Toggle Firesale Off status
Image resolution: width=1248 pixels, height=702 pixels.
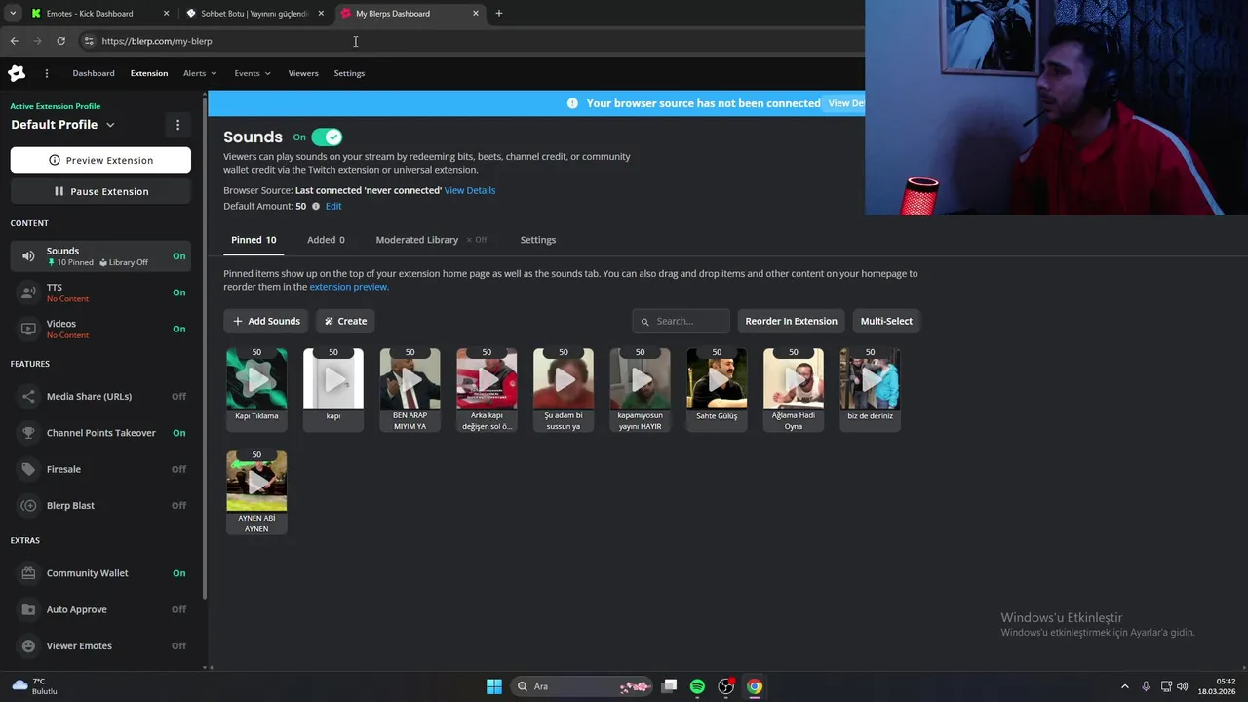[179, 469]
